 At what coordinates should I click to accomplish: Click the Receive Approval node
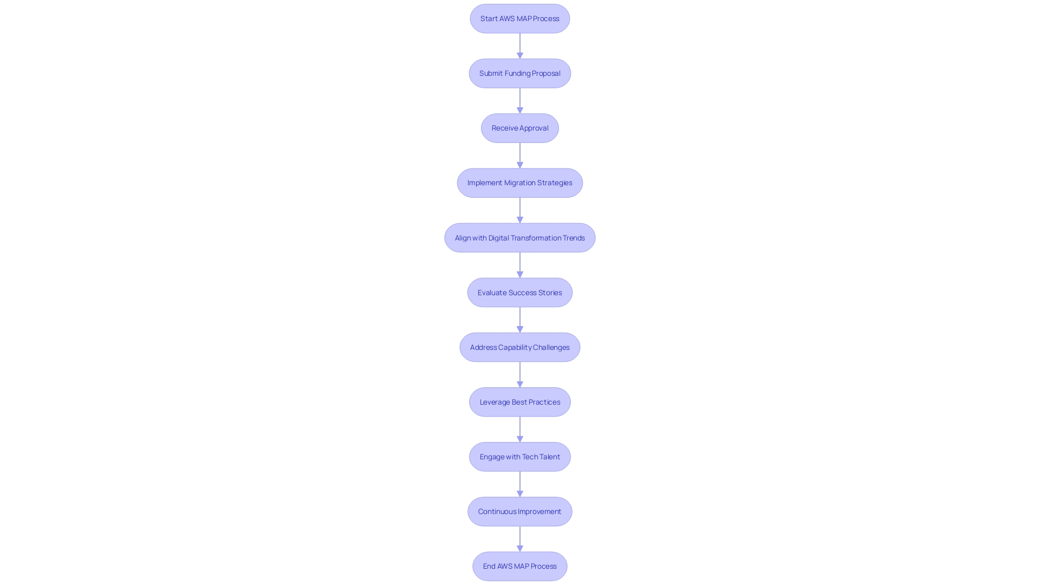[520, 127]
